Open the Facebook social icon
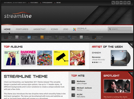This screenshot has height=99, width=134. pos(117,3)
